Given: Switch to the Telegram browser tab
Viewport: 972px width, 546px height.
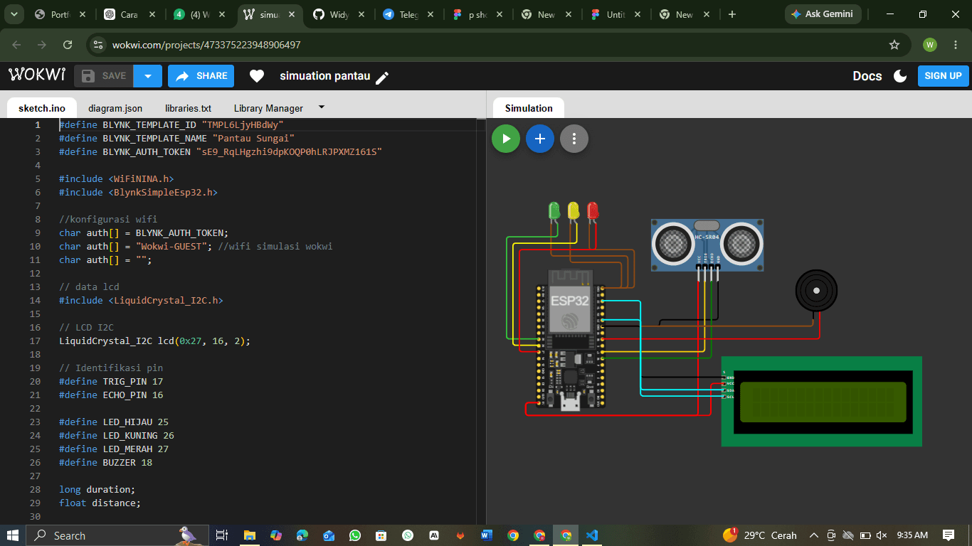Looking at the screenshot, I should (x=408, y=14).
